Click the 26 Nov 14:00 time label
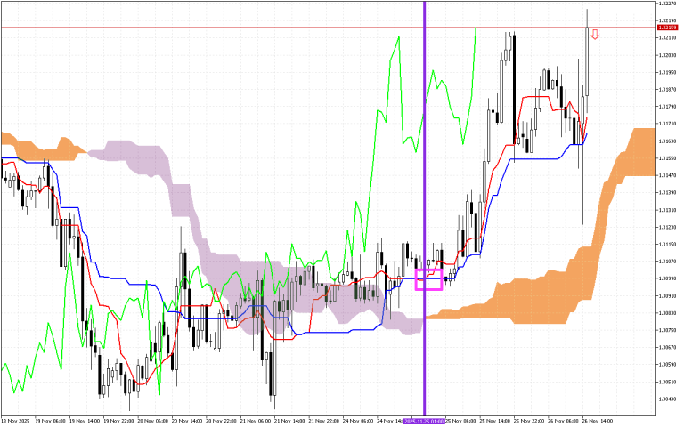 pos(598,422)
